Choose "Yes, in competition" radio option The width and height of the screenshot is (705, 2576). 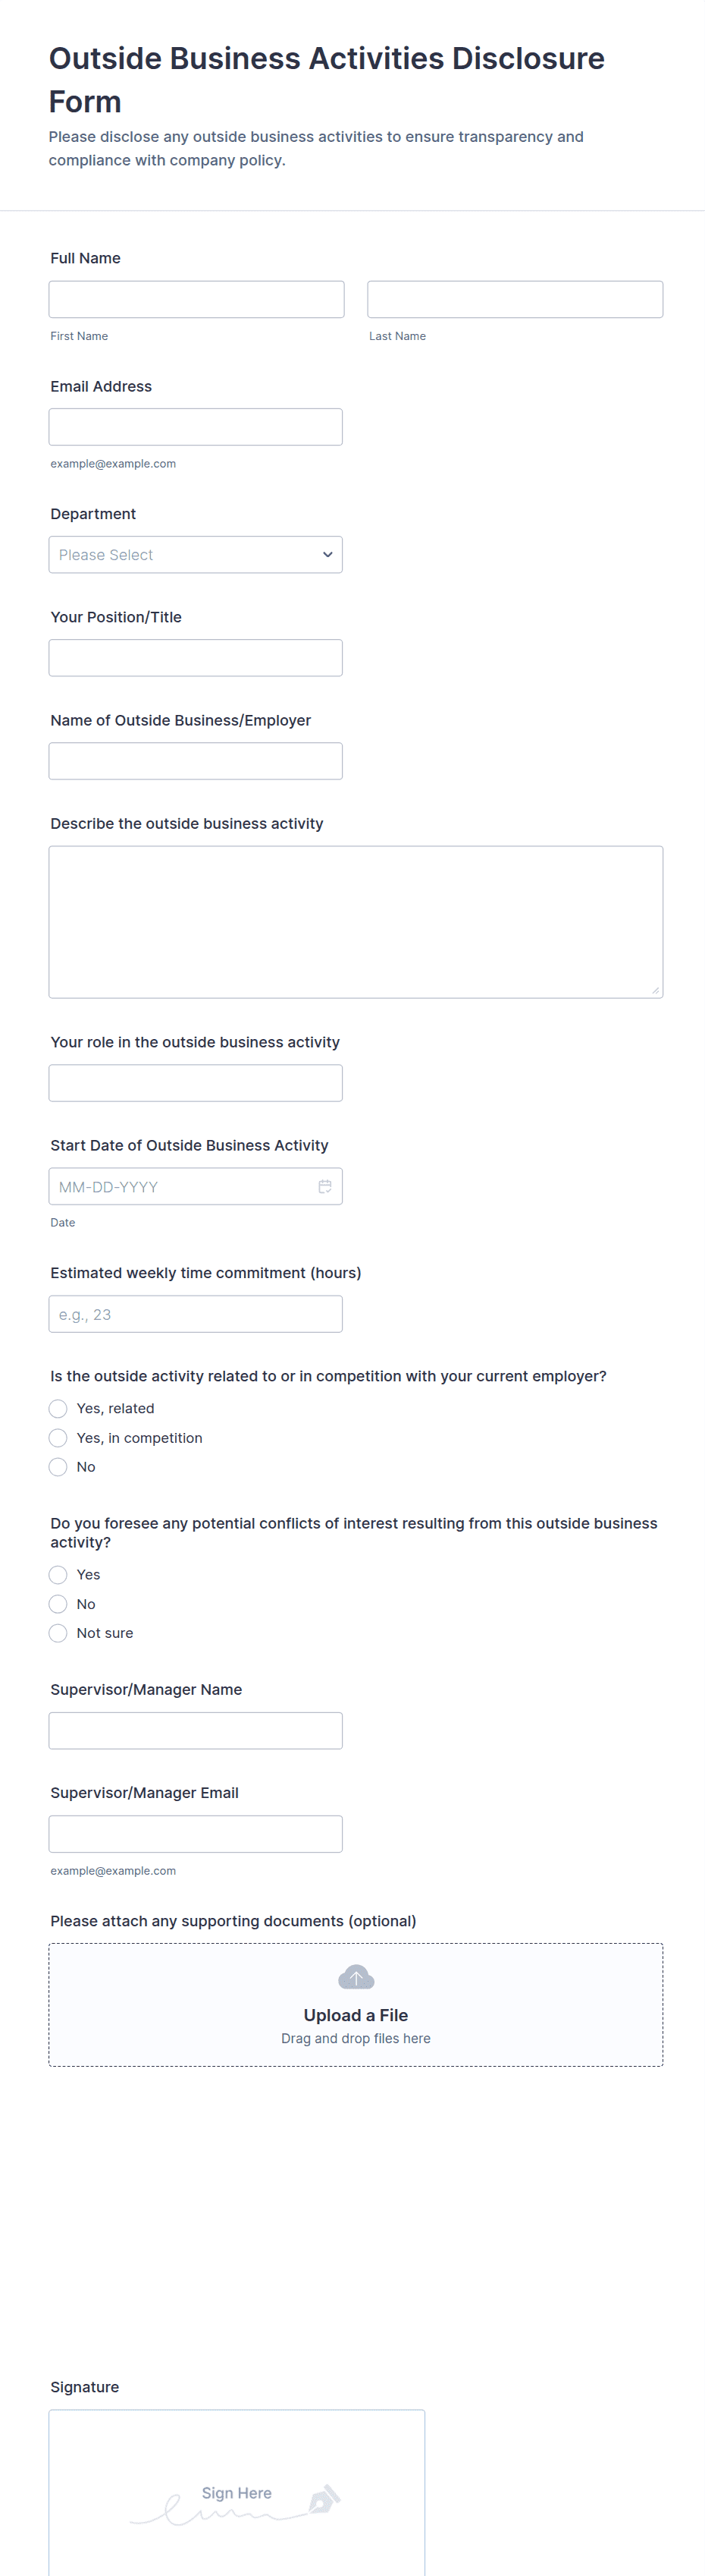(x=58, y=1438)
